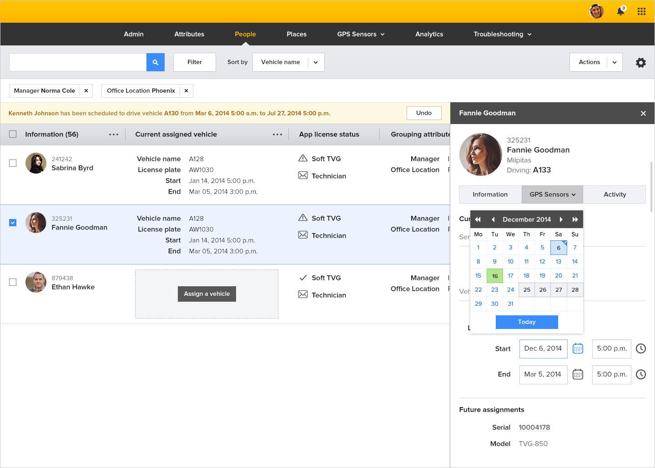The image size is (655, 468).
Task: Open the Admin navigation item
Action: 134,34
